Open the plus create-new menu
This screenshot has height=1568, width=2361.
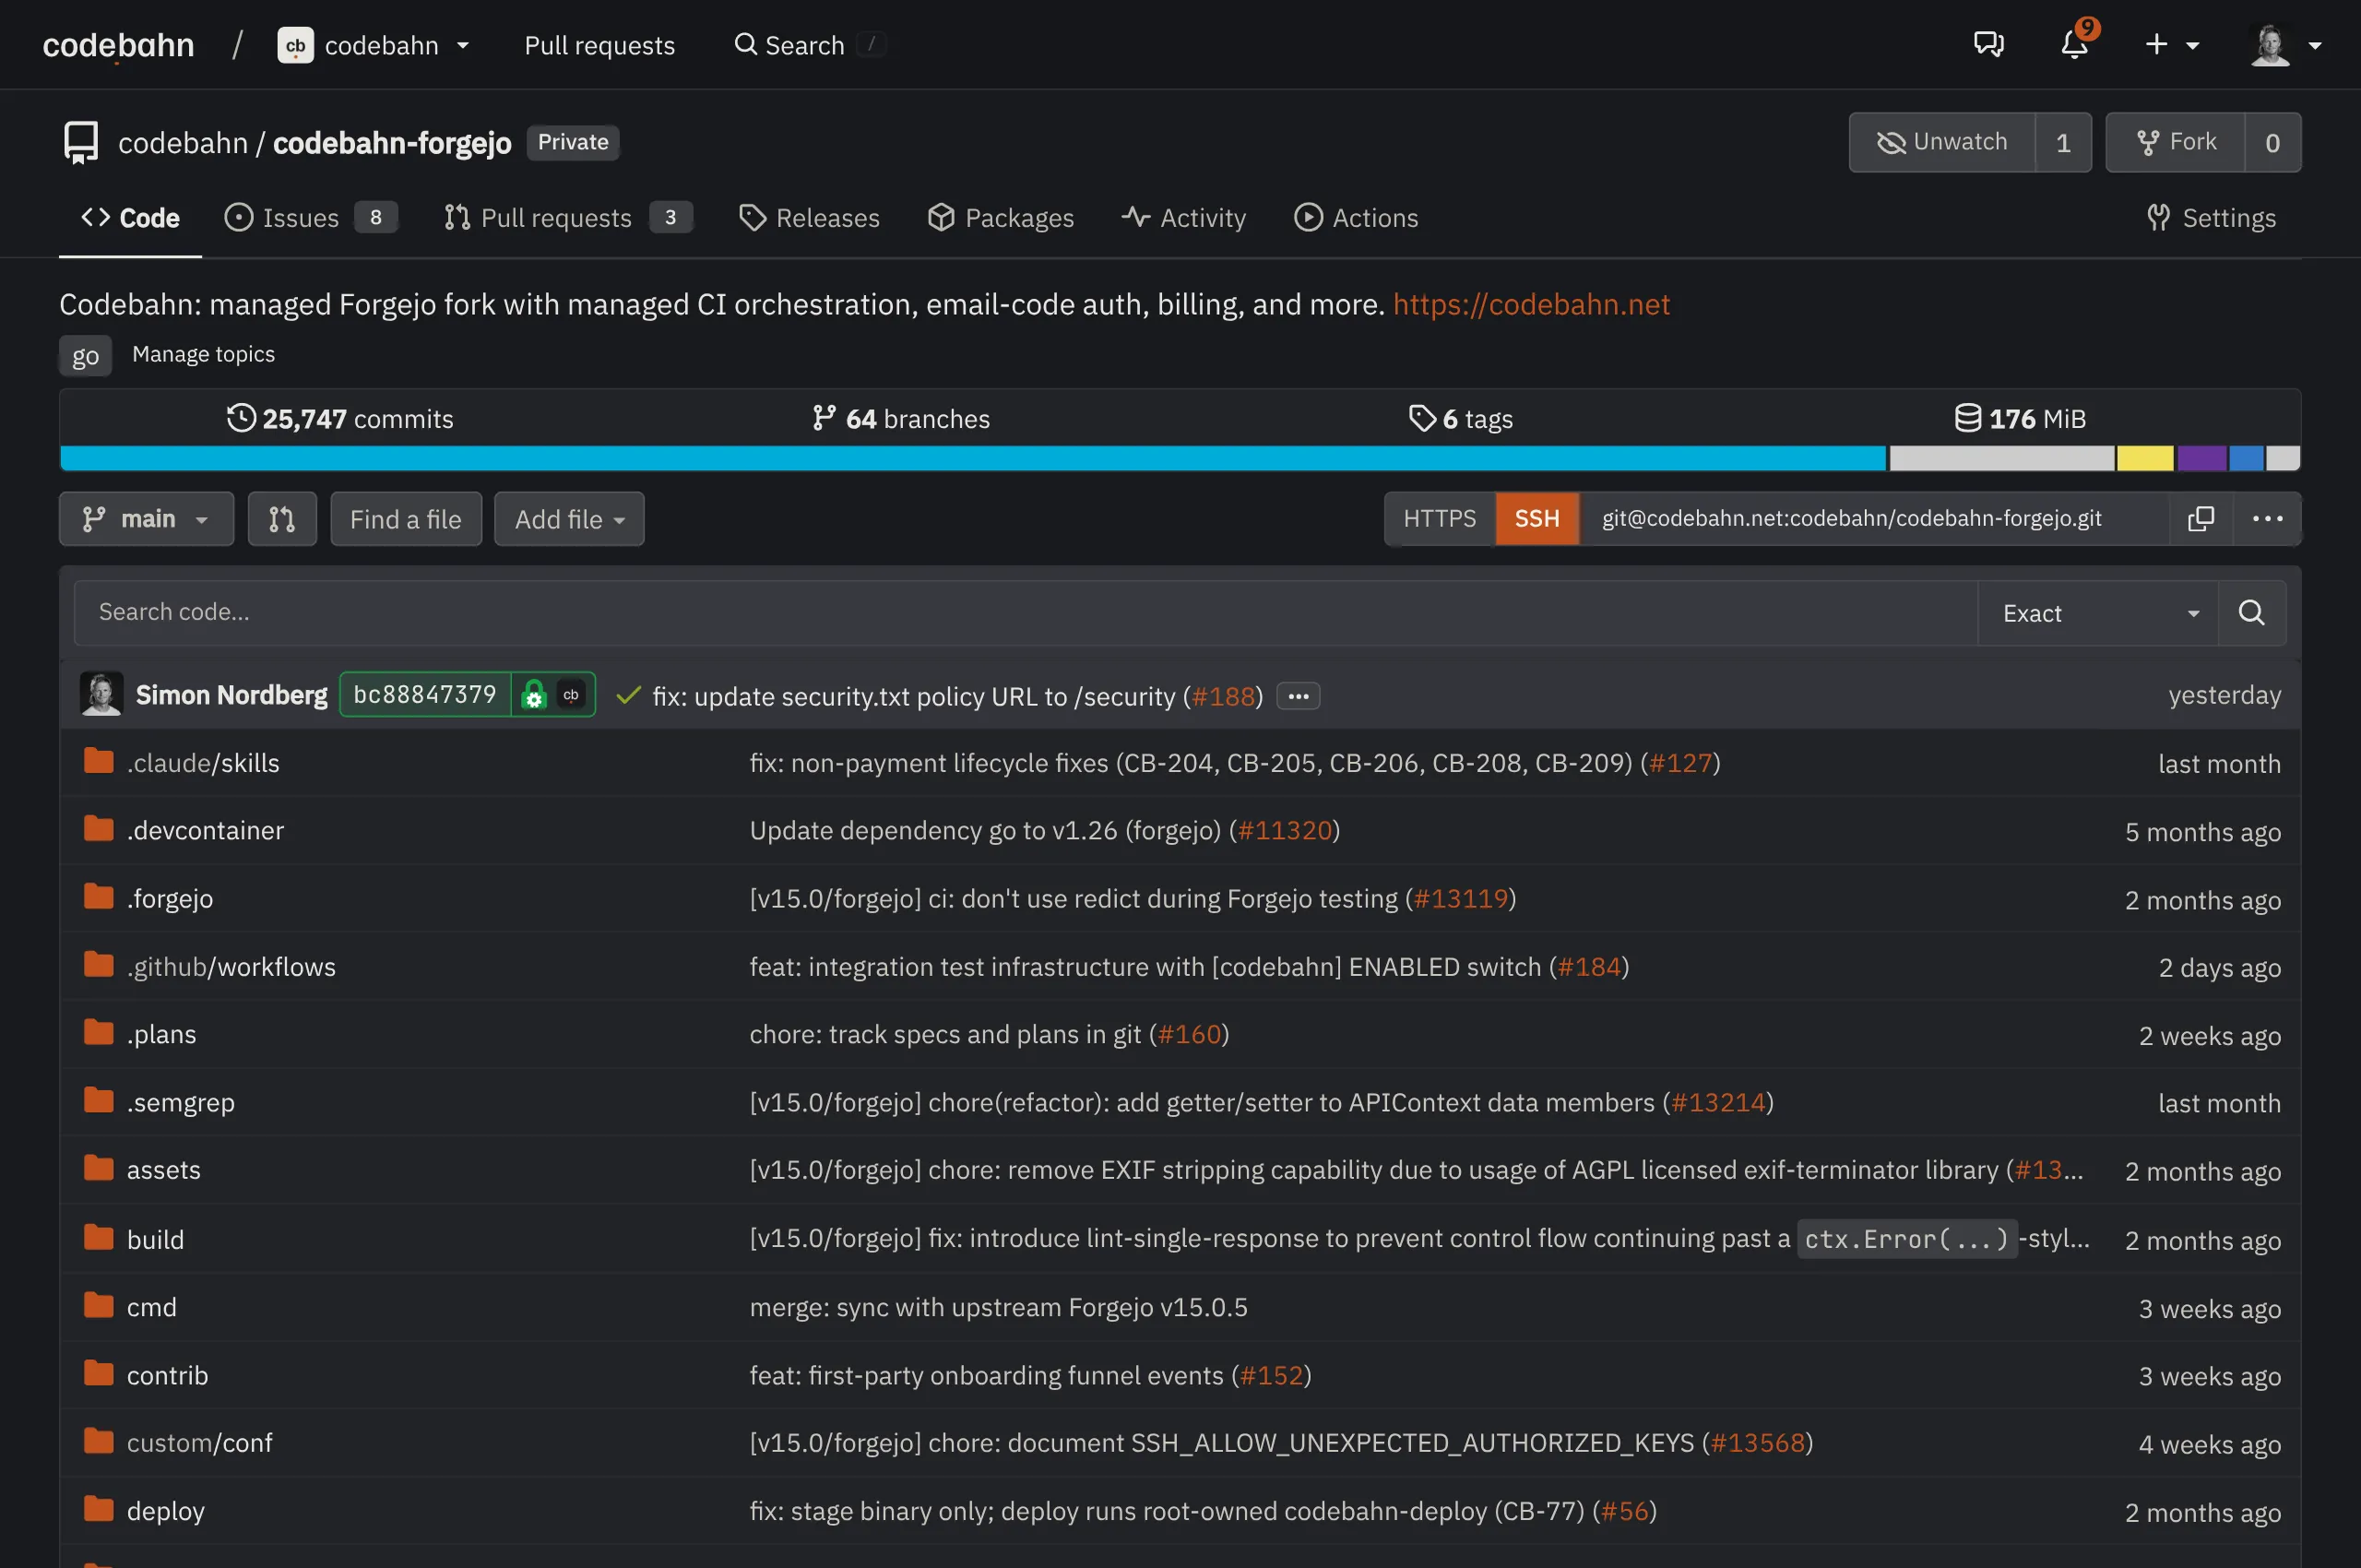(x=2172, y=45)
